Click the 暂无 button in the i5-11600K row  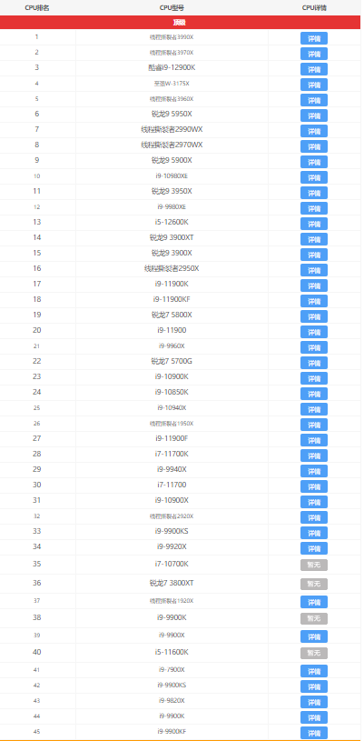pyautogui.click(x=313, y=654)
